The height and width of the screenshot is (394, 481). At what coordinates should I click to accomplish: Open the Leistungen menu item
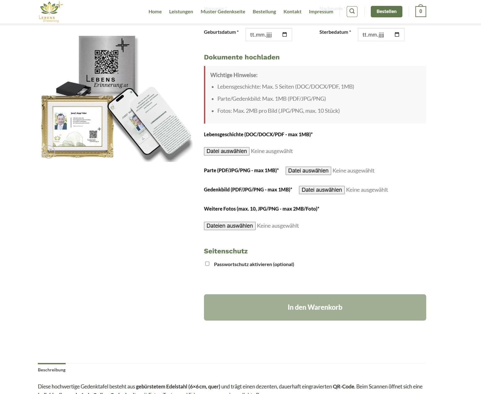pos(181,11)
